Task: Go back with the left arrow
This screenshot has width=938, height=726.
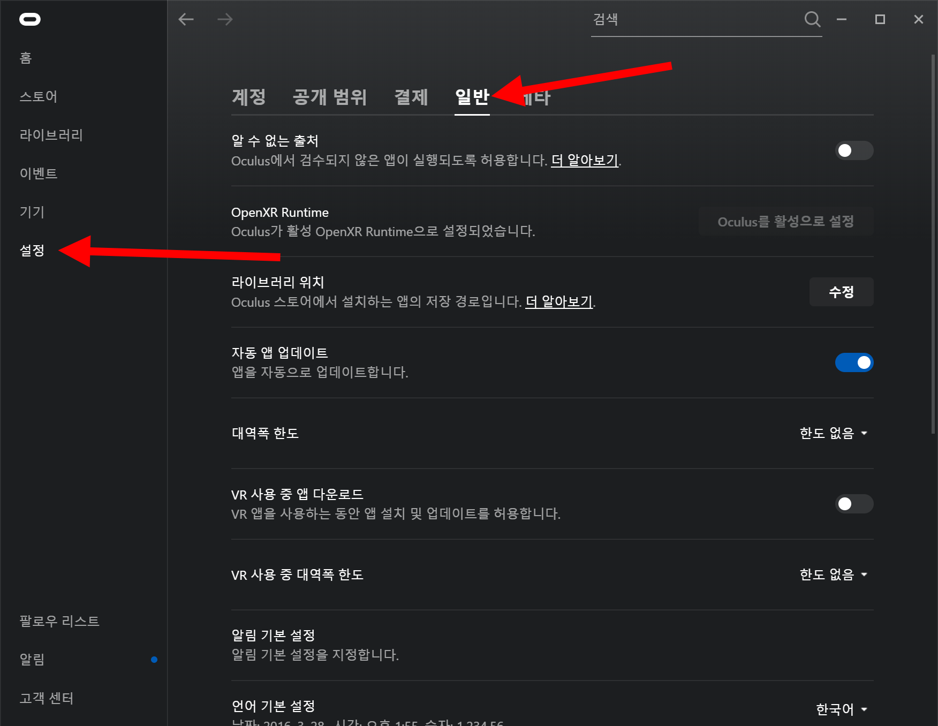Action: pyautogui.click(x=186, y=20)
